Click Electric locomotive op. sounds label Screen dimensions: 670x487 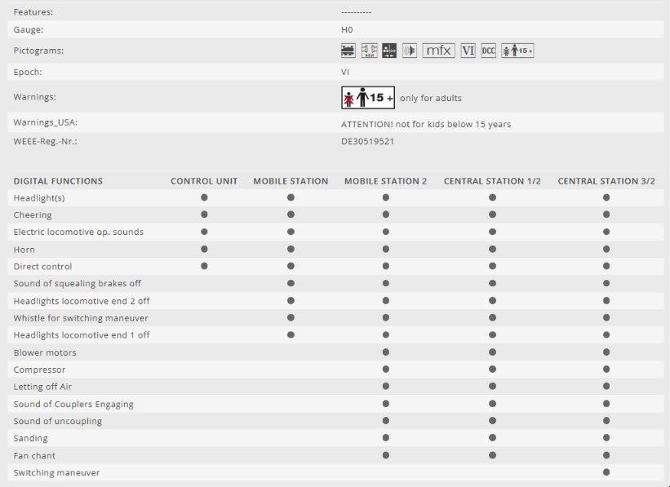(x=78, y=232)
